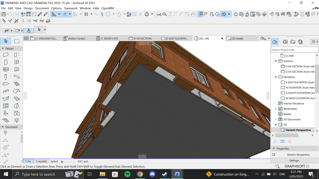
Task: Click the Save icon in toolbar
Action: point(4,14)
